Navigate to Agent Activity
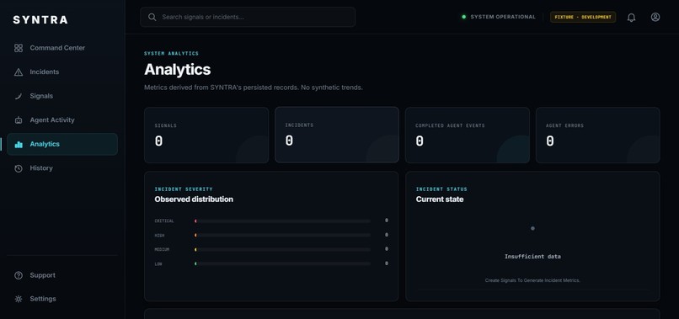 62,120
